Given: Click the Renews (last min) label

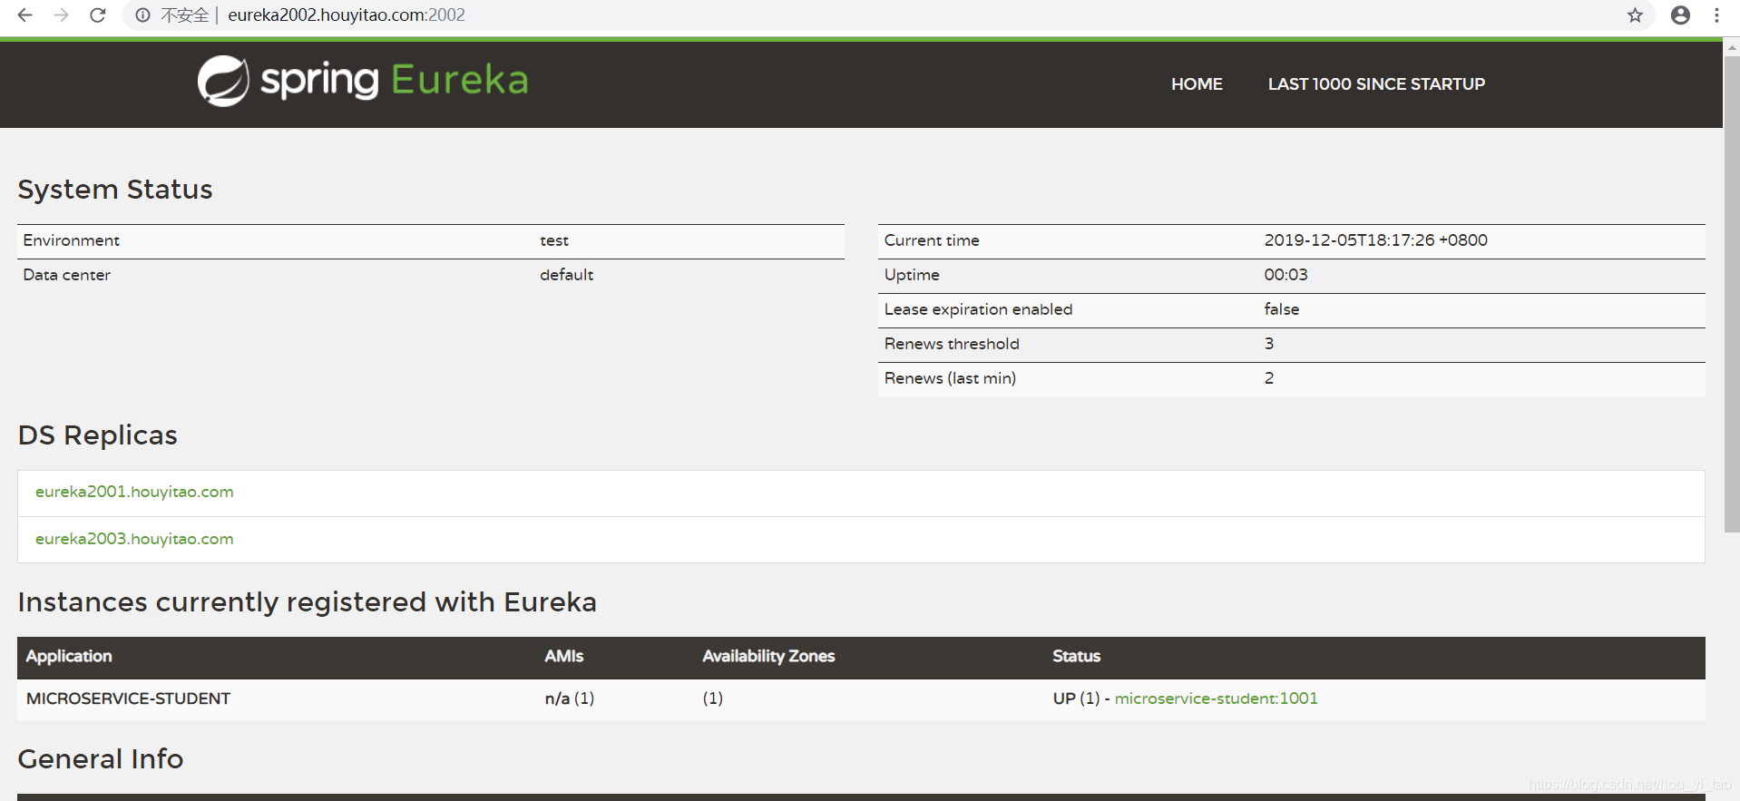Looking at the screenshot, I should [950, 378].
